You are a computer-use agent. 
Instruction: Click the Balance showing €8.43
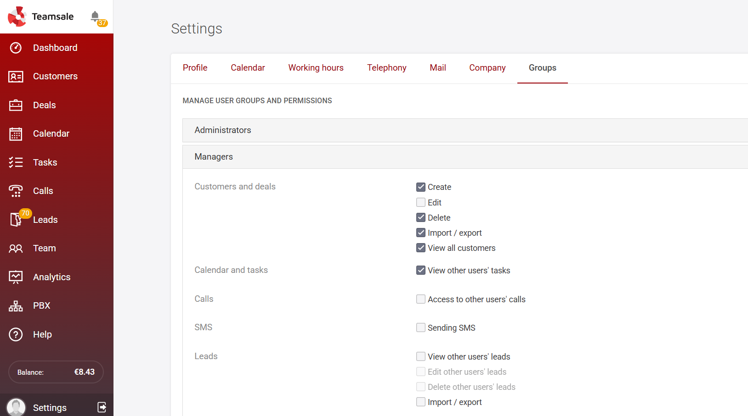56,372
